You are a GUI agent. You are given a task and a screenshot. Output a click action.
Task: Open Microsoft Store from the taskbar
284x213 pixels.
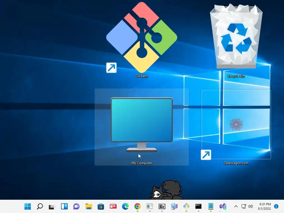(x=101, y=206)
